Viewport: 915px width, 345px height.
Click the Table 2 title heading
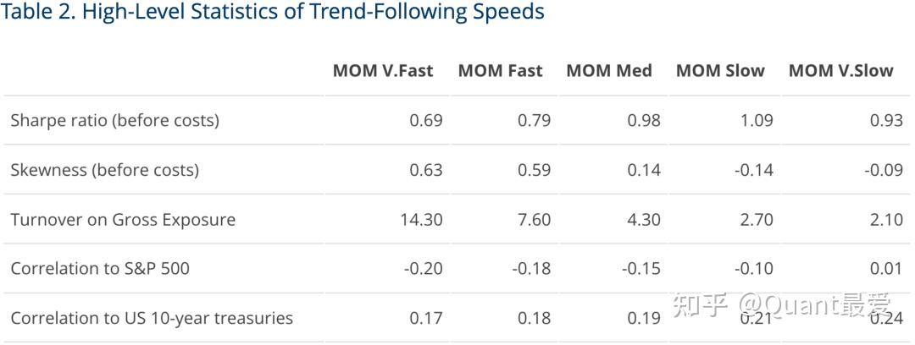273,13
